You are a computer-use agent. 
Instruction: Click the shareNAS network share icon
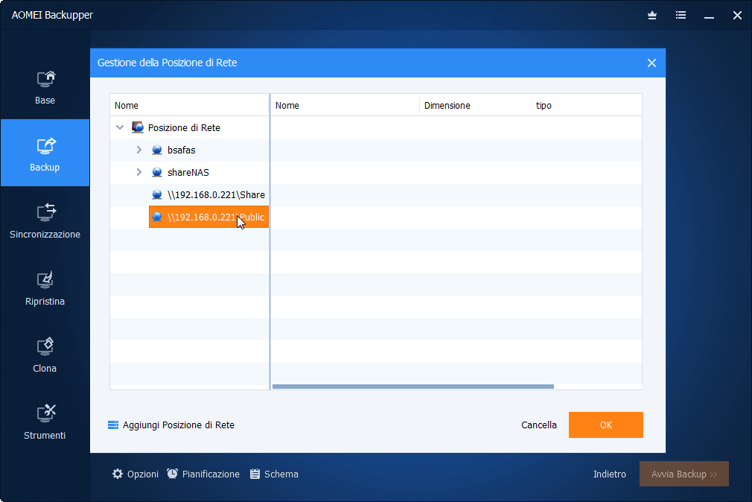coord(157,172)
